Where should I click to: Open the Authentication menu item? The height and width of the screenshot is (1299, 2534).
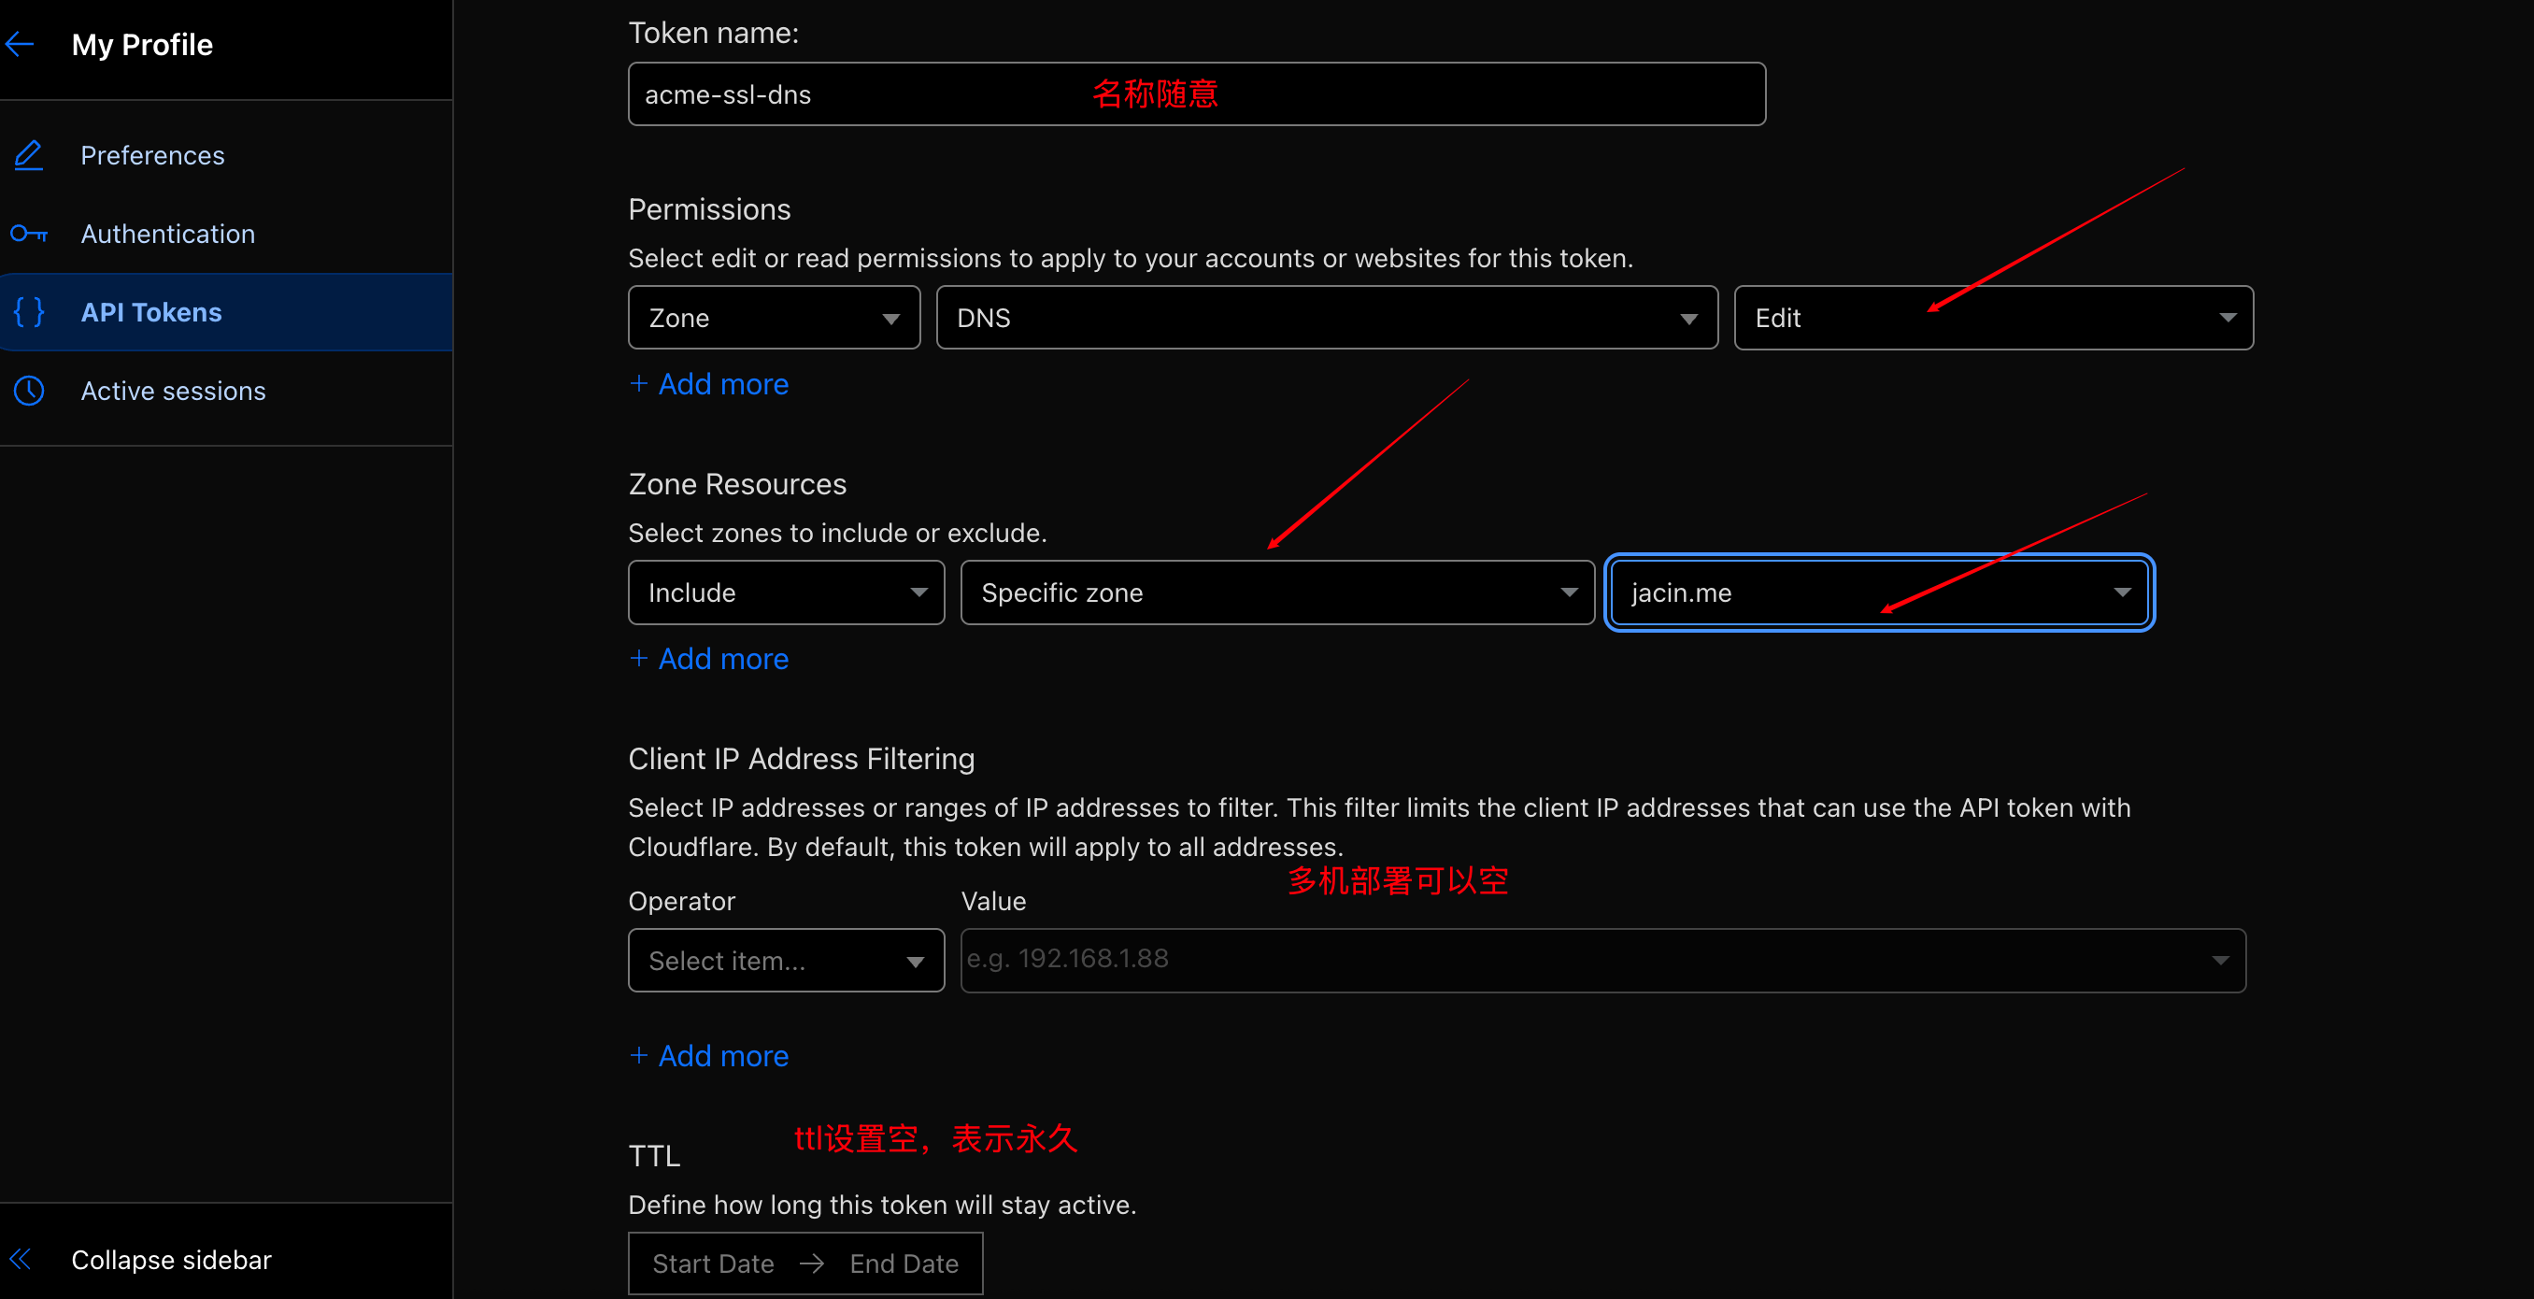168,235
